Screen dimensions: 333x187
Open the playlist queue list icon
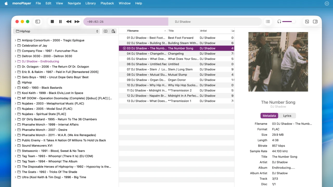pyautogui.click(x=268, y=22)
